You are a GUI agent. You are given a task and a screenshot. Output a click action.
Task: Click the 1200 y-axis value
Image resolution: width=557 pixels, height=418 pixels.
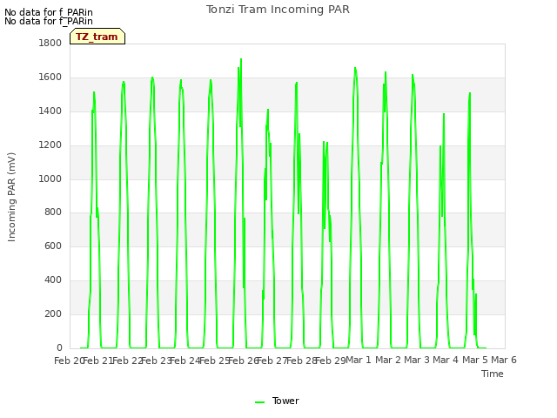(x=50, y=145)
